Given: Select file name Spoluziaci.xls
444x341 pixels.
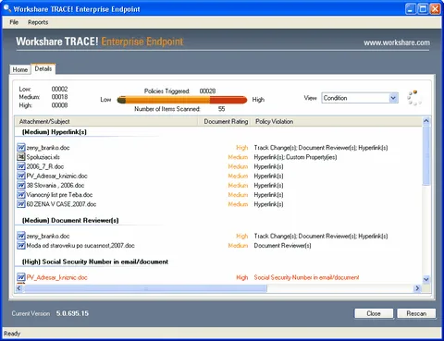Looking at the screenshot, I should pos(43,157).
